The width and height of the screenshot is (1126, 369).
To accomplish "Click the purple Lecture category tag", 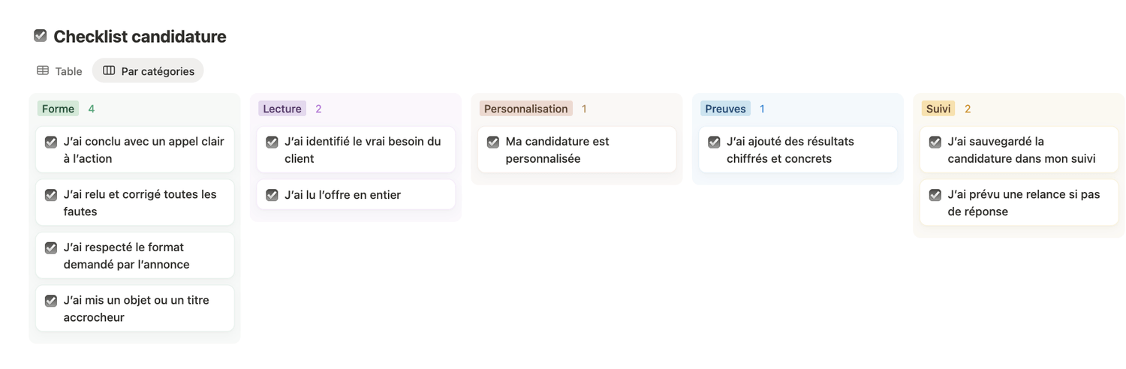I will pos(282,109).
